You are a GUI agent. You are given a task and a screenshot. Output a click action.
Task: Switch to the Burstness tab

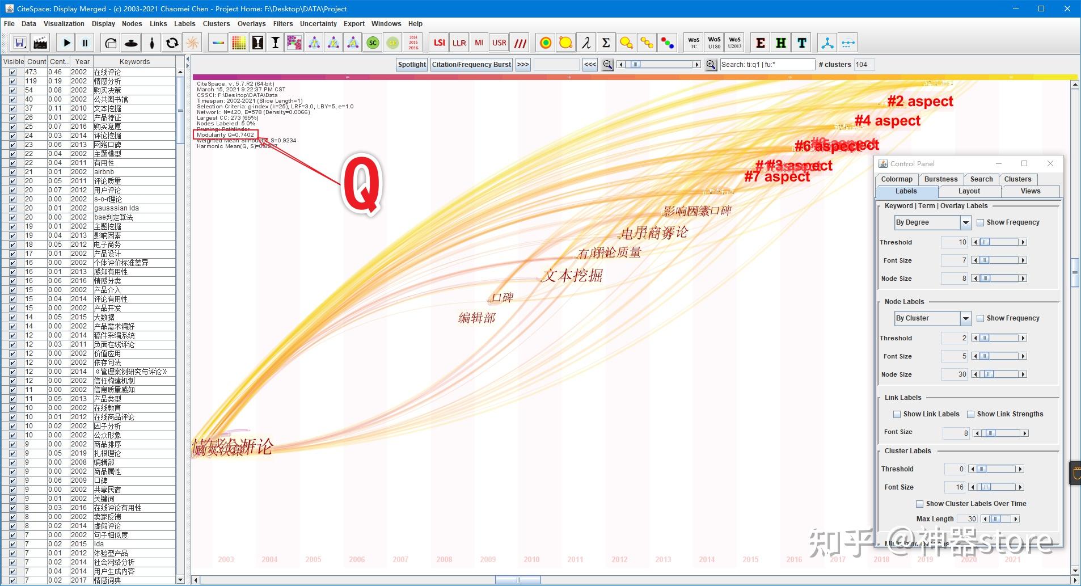click(x=940, y=179)
